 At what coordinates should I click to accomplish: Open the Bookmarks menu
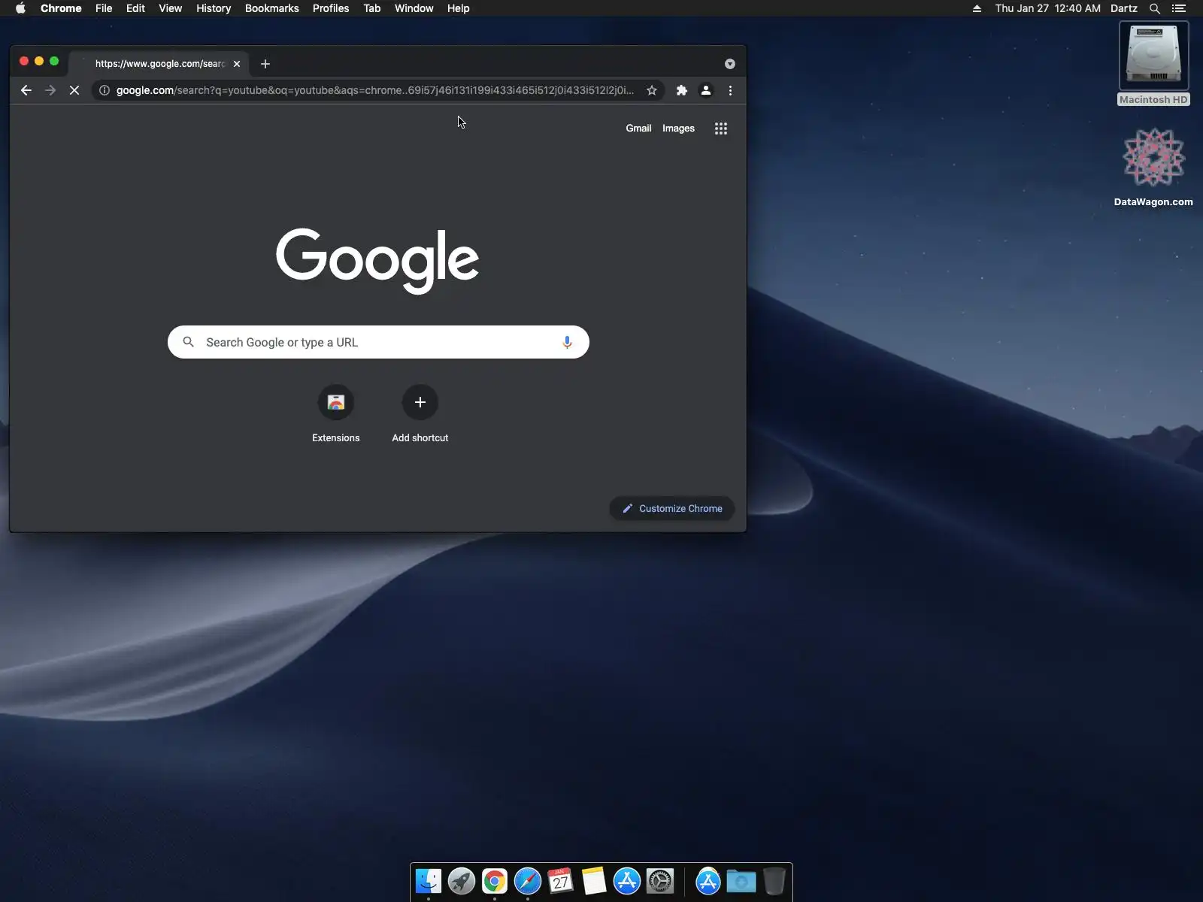(x=271, y=8)
